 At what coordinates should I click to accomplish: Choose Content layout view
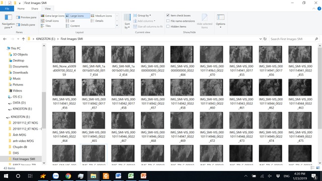click(x=72, y=26)
